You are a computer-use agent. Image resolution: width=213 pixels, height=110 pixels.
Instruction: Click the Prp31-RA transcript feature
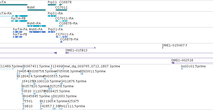tap(52, 16)
